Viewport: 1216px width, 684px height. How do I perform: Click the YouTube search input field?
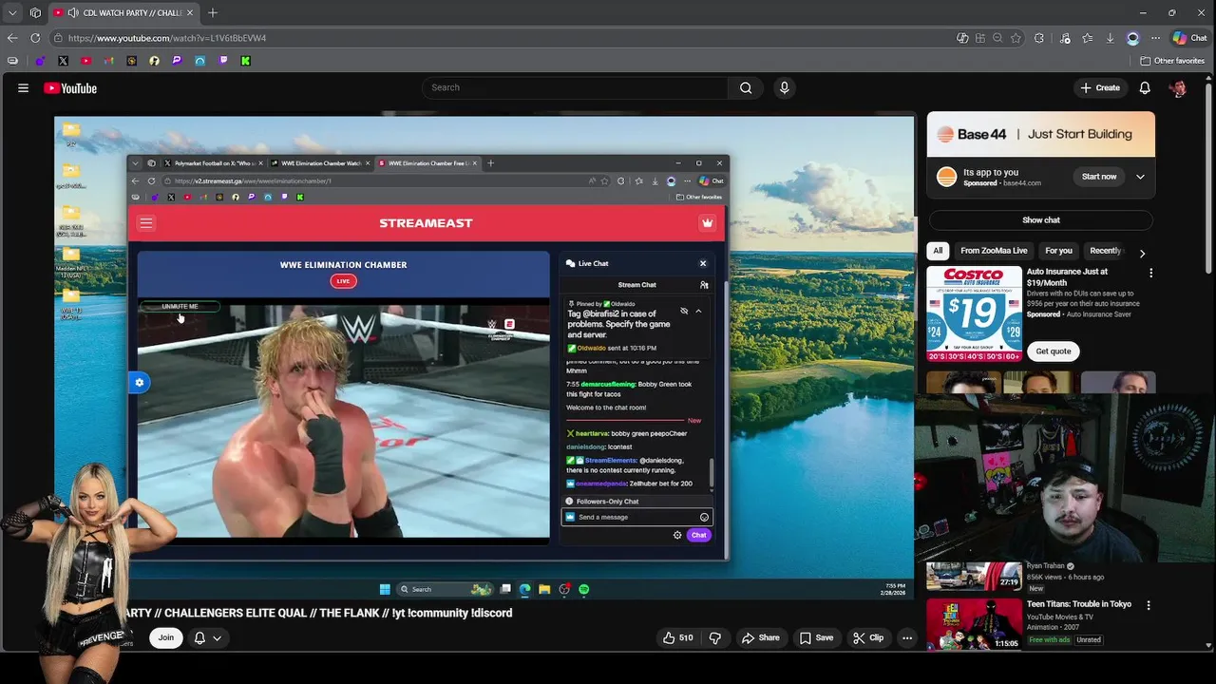(x=575, y=87)
